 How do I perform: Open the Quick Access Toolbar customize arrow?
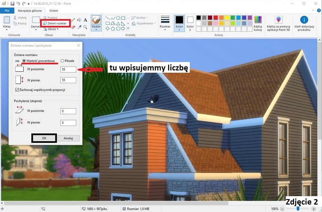[x=28, y=4]
